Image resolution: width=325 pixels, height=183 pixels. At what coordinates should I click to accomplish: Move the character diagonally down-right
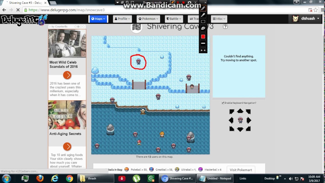coord(248,129)
